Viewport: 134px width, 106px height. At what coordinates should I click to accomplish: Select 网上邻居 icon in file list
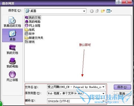[27, 25]
